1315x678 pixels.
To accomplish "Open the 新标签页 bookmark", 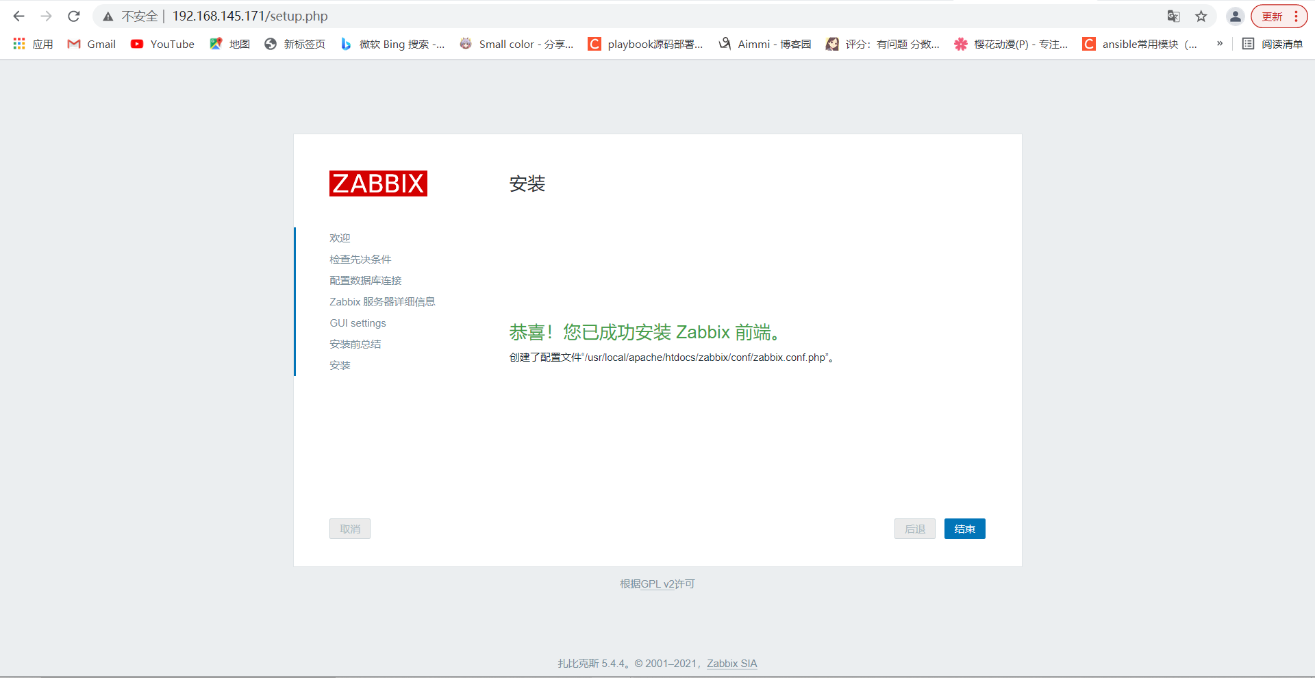I will point(295,44).
